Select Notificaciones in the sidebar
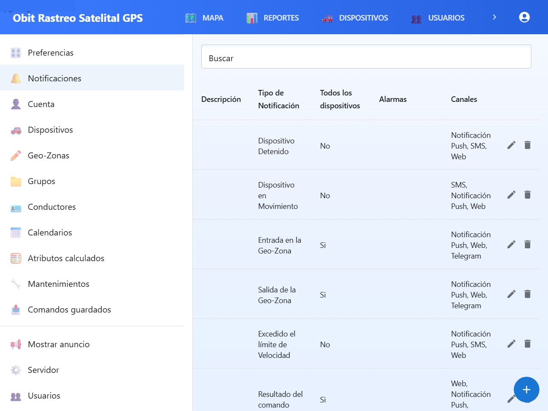548x411 pixels. coord(92,78)
